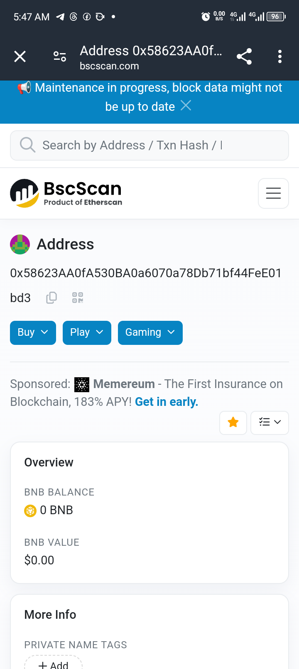Click the BscScan logo
299x669 pixels.
coord(66,193)
